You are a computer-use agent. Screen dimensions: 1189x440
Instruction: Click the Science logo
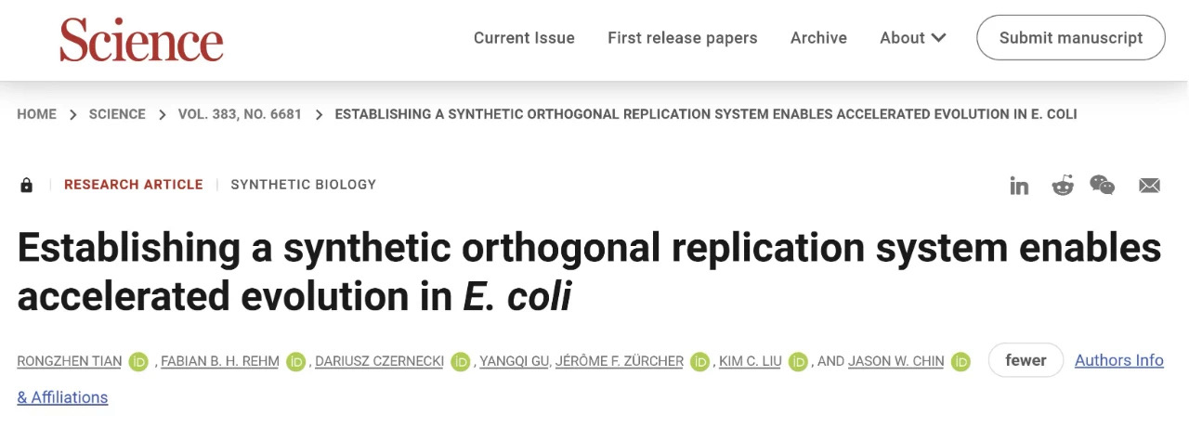coord(141,39)
